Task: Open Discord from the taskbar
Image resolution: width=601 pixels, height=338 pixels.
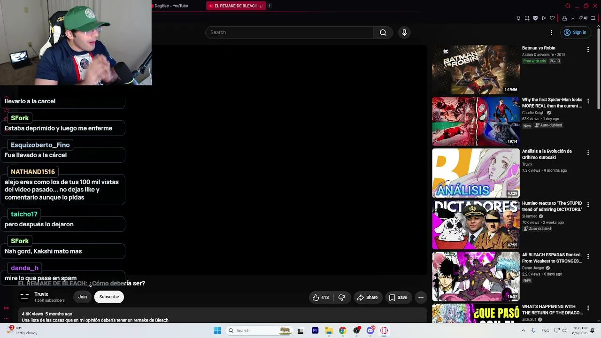Action: (x=370, y=330)
